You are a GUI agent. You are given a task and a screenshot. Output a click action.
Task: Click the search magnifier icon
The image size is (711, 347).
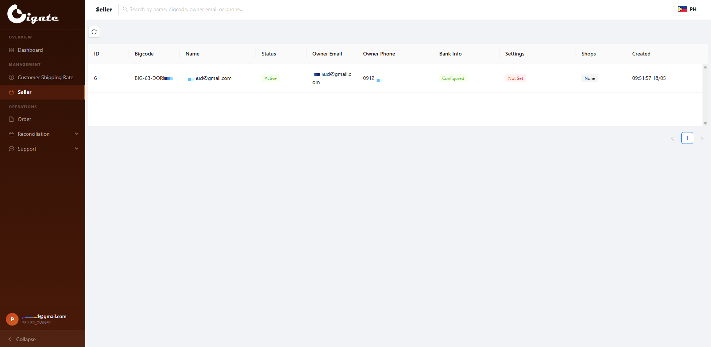pos(125,9)
